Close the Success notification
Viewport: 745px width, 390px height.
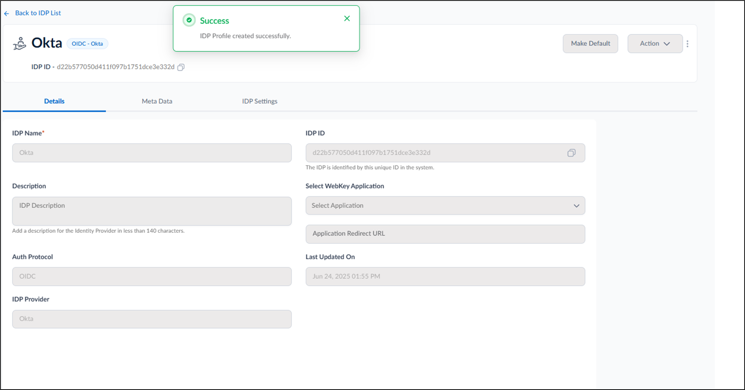pos(347,19)
